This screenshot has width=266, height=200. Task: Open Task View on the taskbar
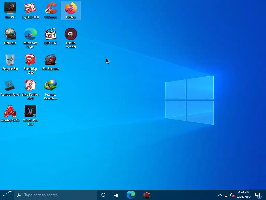[116, 195]
